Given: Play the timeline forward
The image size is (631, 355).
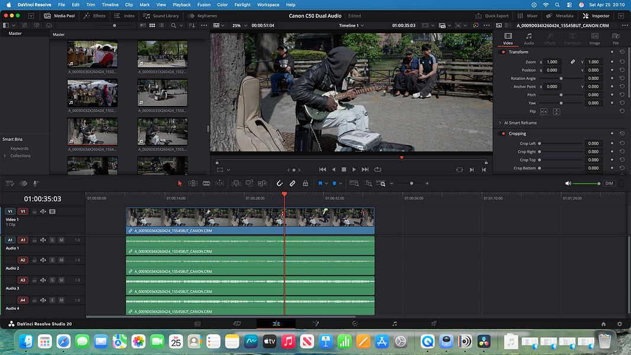Looking at the screenshot, I should click(x=354, y=169).
